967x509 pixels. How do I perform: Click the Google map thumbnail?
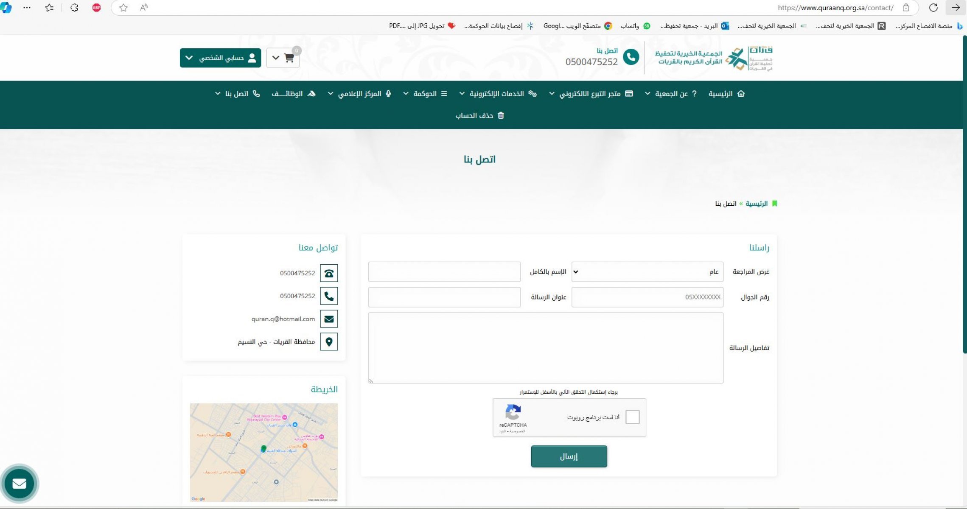264,452
